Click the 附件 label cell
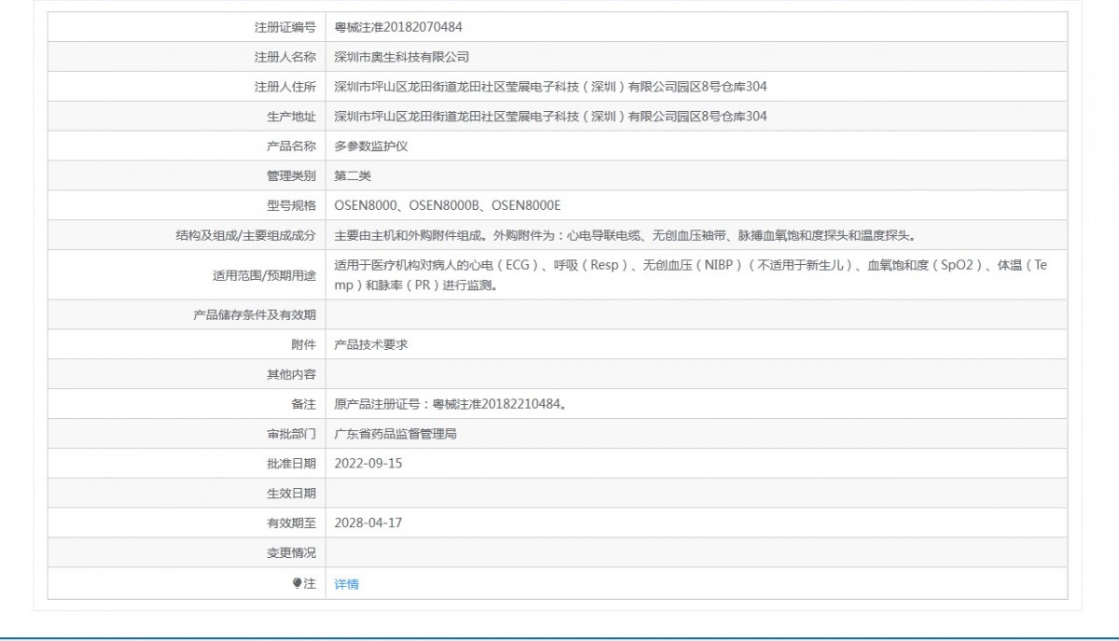The height and width of the screenshot is (641, 1119). [x=186, y=344]
